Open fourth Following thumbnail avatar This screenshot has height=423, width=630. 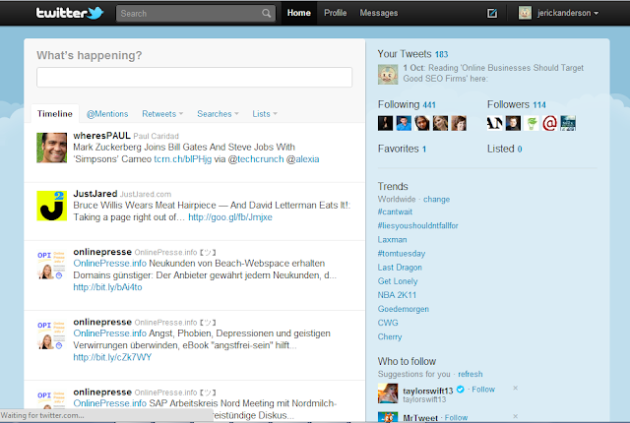(x=440, y=123)
